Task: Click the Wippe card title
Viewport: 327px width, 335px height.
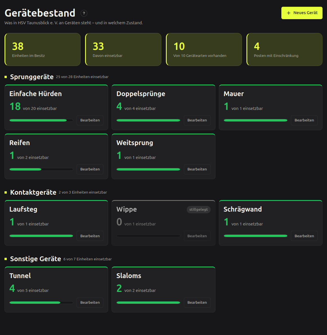Action: 126,209
